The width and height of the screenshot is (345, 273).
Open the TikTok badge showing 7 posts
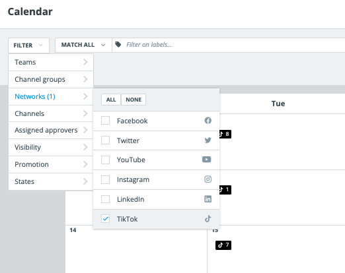[x=223, y=245]
